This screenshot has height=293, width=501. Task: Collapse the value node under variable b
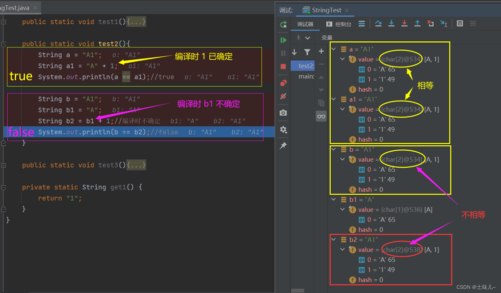(x=342, y=159)
